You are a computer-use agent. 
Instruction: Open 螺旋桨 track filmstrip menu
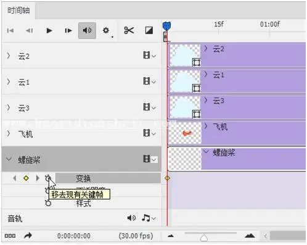click(150, 159)
